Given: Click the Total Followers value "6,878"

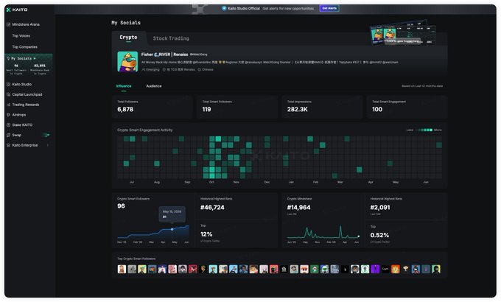Looking at the screenshot, I should tap(125, 109).
